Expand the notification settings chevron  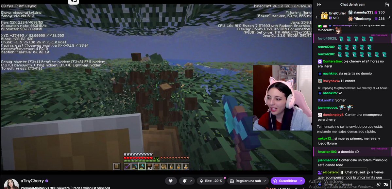[x=191, y=181]
